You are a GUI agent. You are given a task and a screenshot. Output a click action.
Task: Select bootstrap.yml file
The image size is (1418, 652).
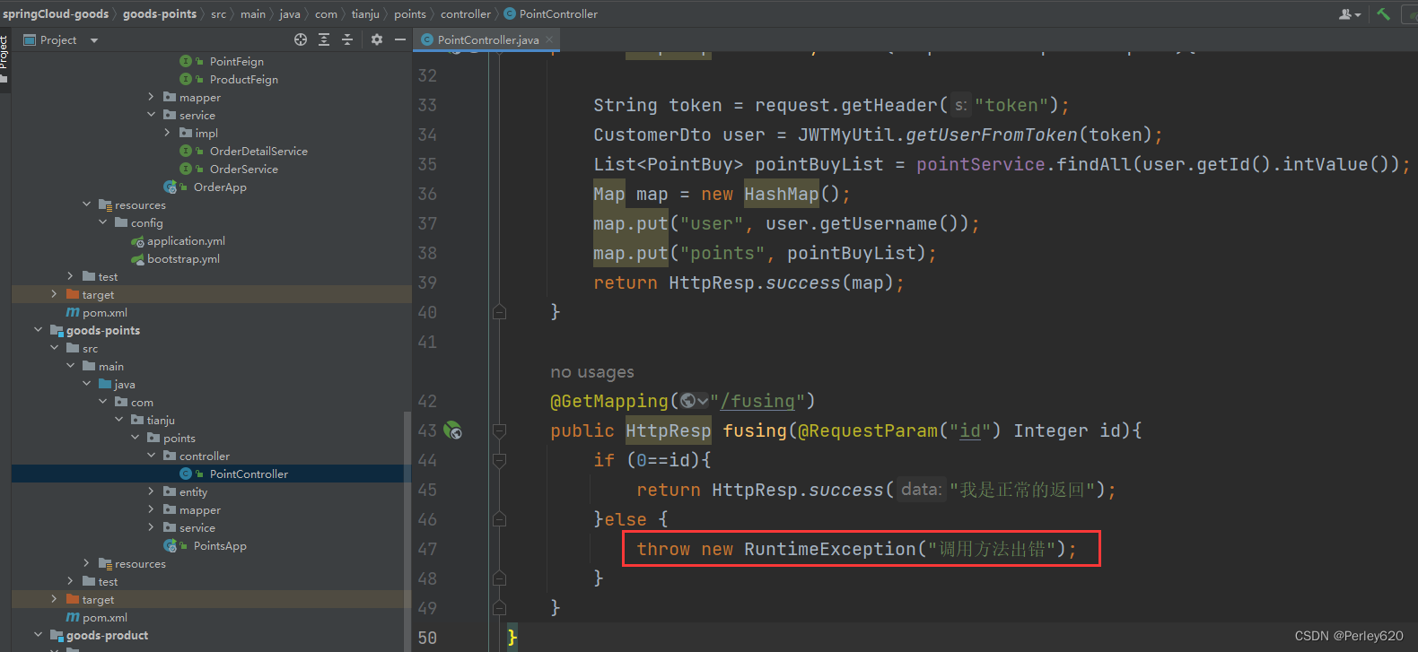click(x=183, y=258)
